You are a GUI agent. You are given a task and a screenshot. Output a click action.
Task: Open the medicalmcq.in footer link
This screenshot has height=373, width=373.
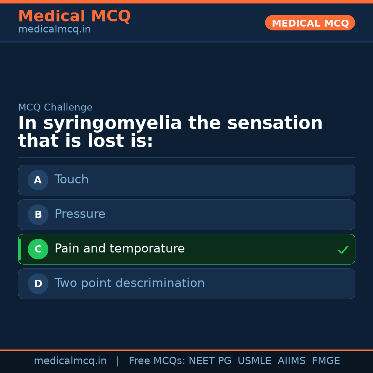point(70,361)
